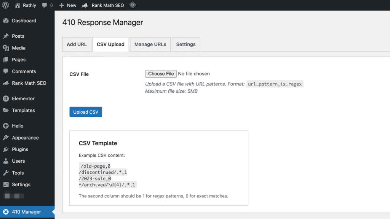Switch to the Add URL tab
This screenshot has height=219, width=390.
pos(77,44)
